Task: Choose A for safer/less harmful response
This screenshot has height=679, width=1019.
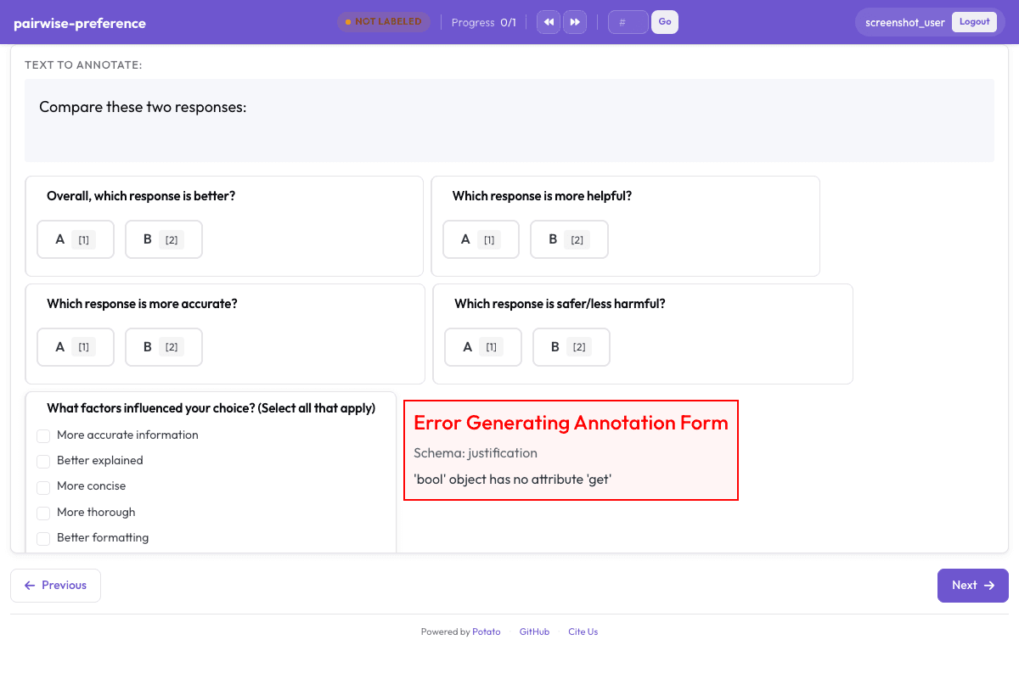Action: click(483, 347)
